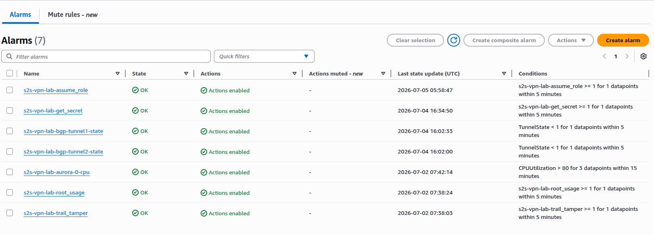
Task: Switch to the Alarms tab
Action: tap(20, 14)
